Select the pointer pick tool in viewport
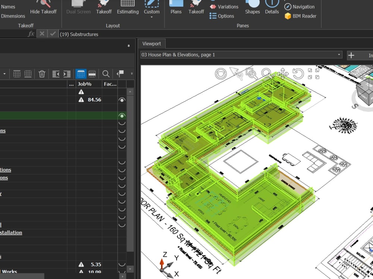 point(236,73)
